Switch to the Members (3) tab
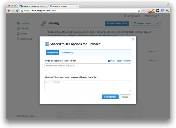Image resolution: width=176 pixels, height=128 pixels. 67,53
